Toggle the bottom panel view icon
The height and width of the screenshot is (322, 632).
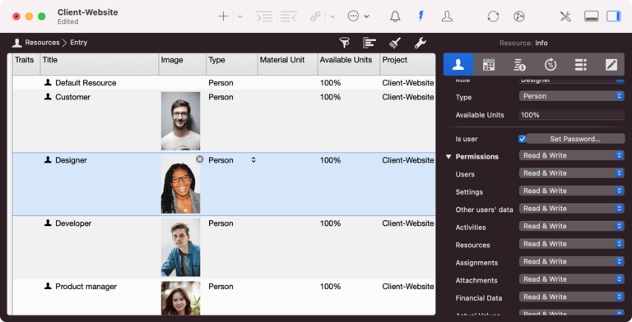[x=592, y=16]
